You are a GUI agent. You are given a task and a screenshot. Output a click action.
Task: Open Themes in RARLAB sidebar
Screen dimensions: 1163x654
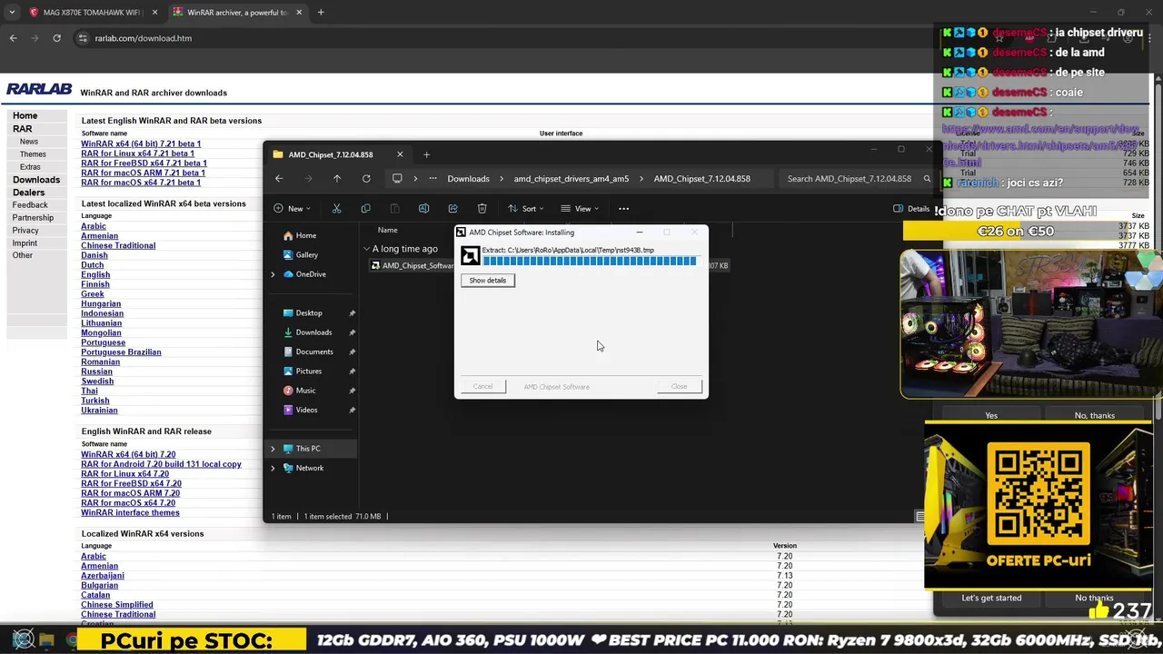33,154
